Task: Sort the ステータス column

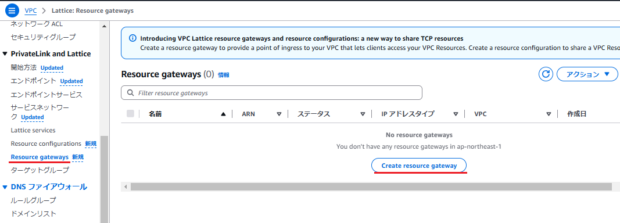Action: [363, 114]
